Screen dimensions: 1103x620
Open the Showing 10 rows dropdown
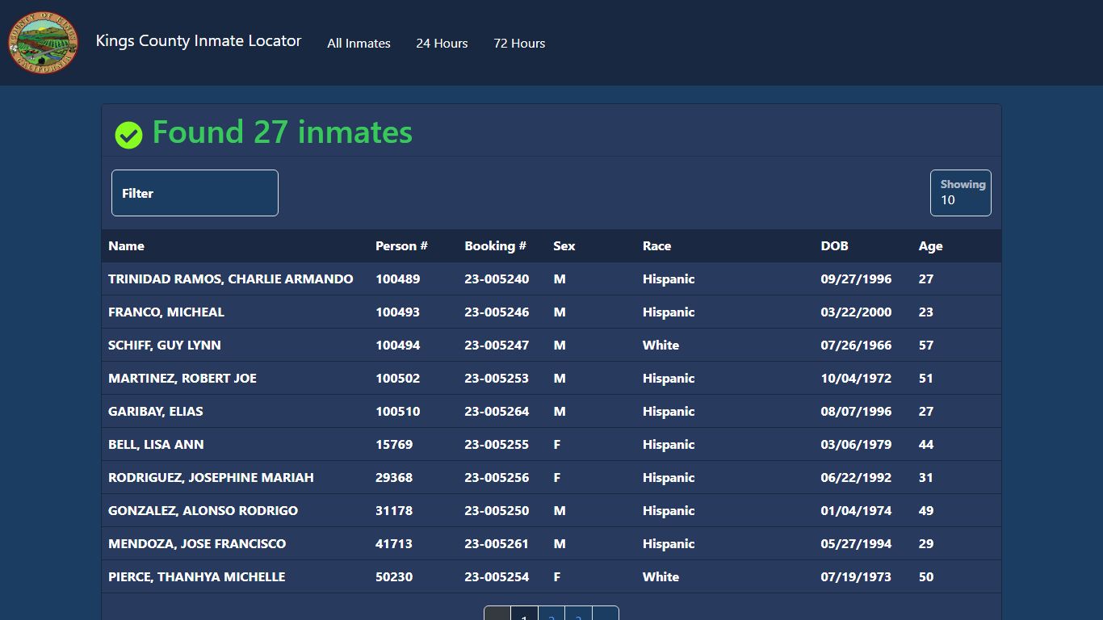pyautogui.click(x=961, y=193)
